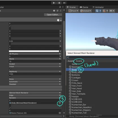Image resolution: width=118 pixels, height=118 pixels.
Task: Open start color mode arrow beside swatch
Action: pos(60,51)
